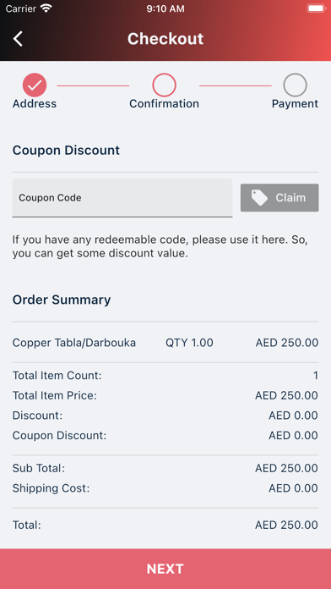Tap the tag icon on Claim button
Viewport: 331px width, 589px height.
click(259, 197)
